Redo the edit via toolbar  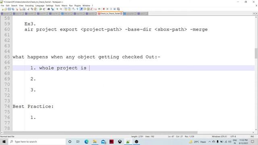[x=44, y=9]
